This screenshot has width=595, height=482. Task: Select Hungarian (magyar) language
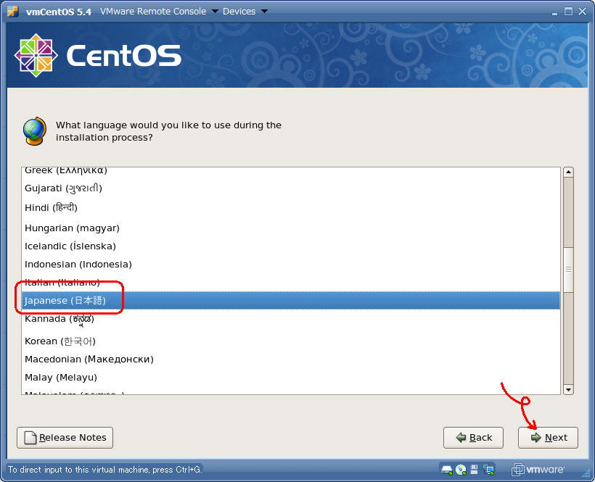point(72,228)
